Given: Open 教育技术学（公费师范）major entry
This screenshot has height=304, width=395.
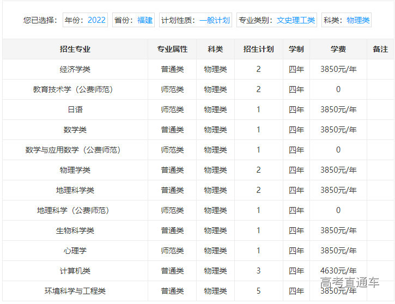Looking at the screenshot, I should coord(75,89).
